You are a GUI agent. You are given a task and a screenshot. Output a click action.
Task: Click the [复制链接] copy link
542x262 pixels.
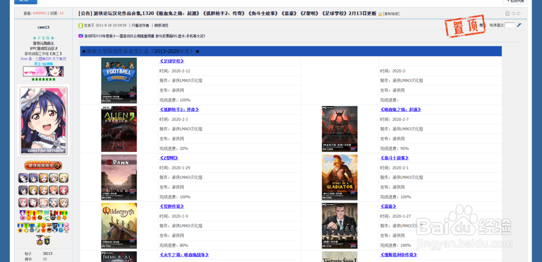pyautogui.click(x=391, y=14)
